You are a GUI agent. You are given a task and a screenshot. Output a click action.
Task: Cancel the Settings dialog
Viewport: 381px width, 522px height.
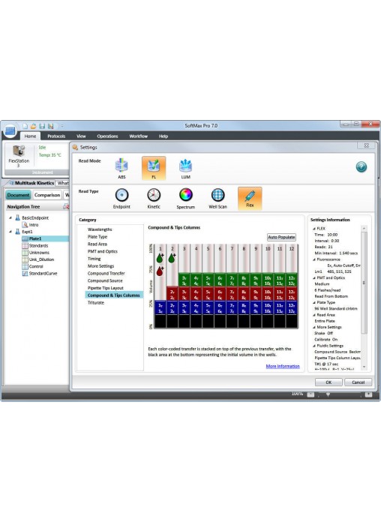pos(358,382)
